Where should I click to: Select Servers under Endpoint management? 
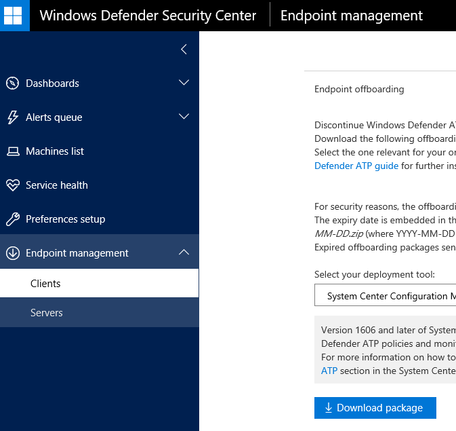point(47,313)
